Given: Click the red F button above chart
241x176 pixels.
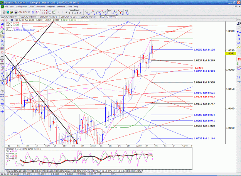Looking at the screenshot, I should coord(9,20).
